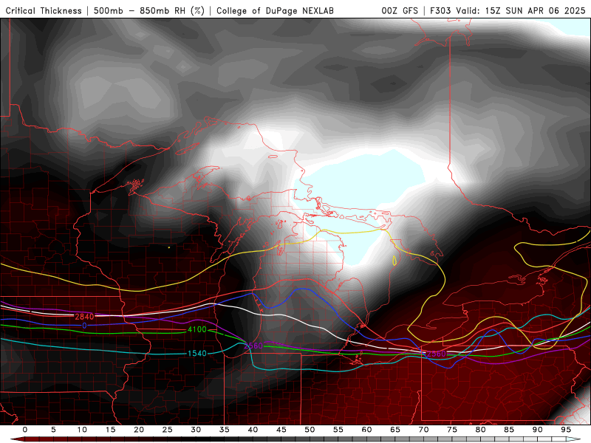The image size is (591, 443).
Task: Click the '00Z GFS' model label
Action: [x=400, y=11]
